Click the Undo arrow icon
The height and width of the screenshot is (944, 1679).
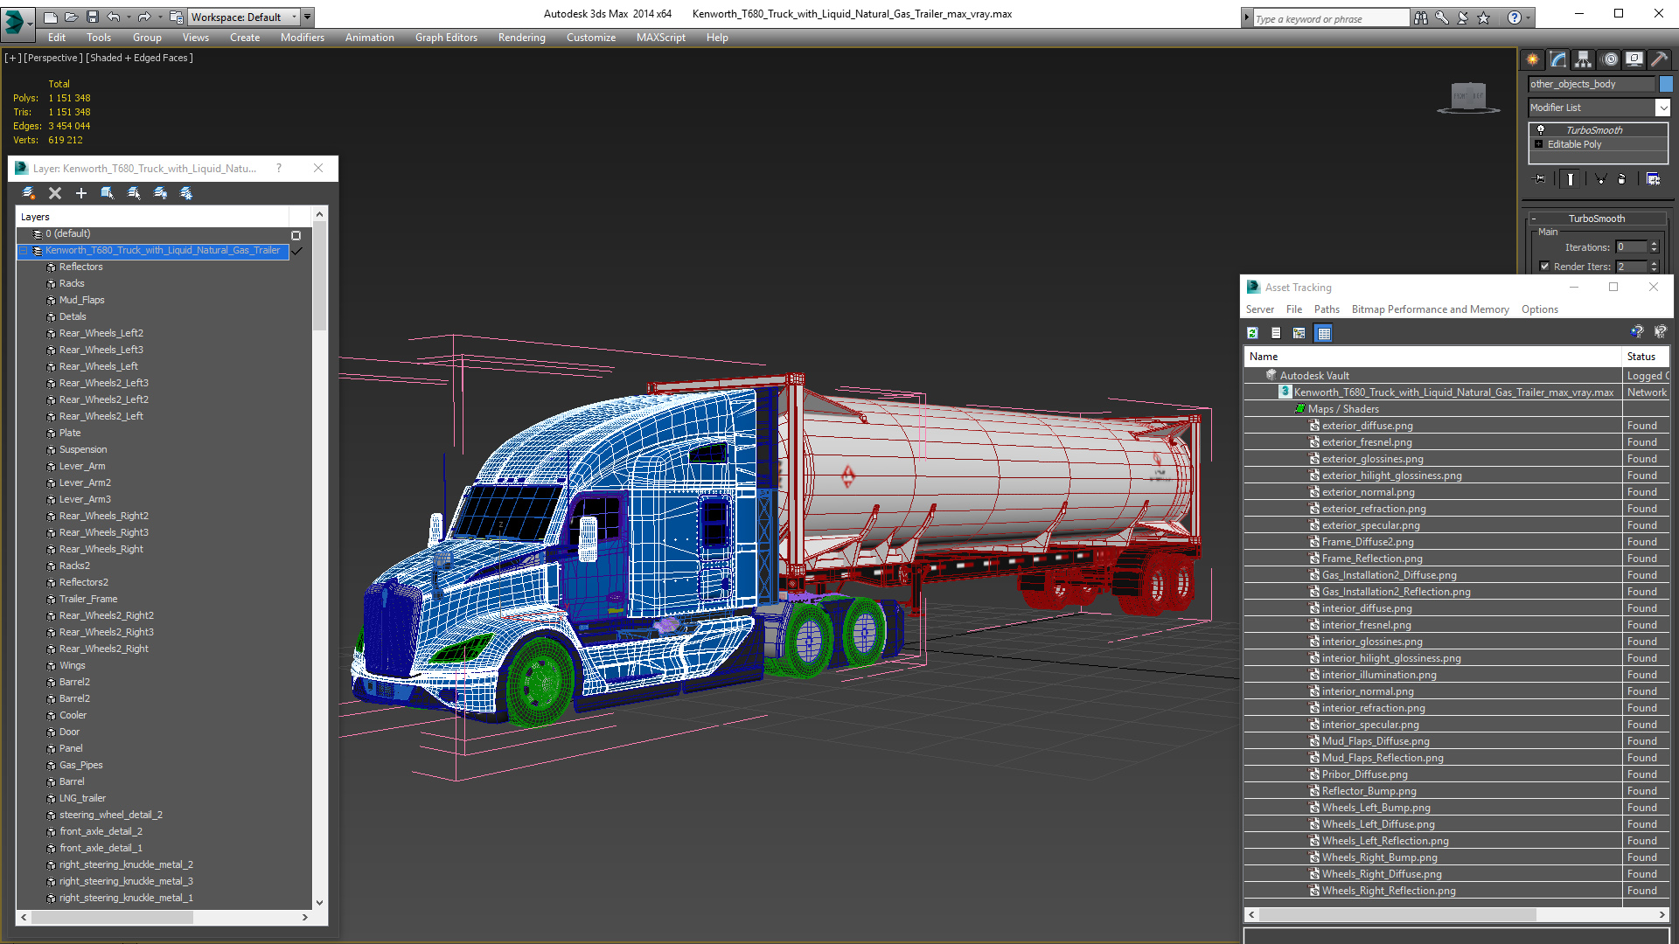click(114, 17)
